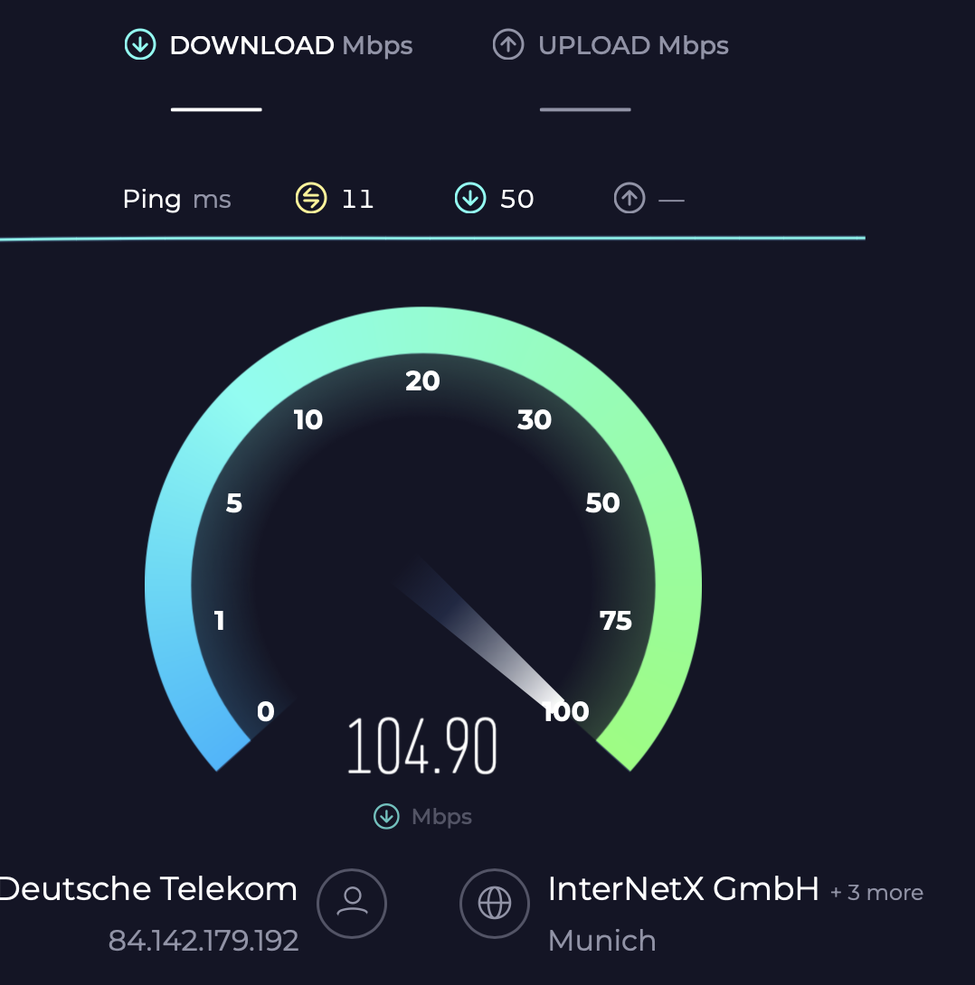Click the 104.90 speed readout
Image resolution: width=975 pixels, height=985 pixels.
click(x=422, y=746)
